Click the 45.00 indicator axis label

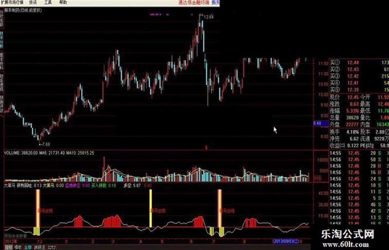pyautogui.click(x=323, y=193)
